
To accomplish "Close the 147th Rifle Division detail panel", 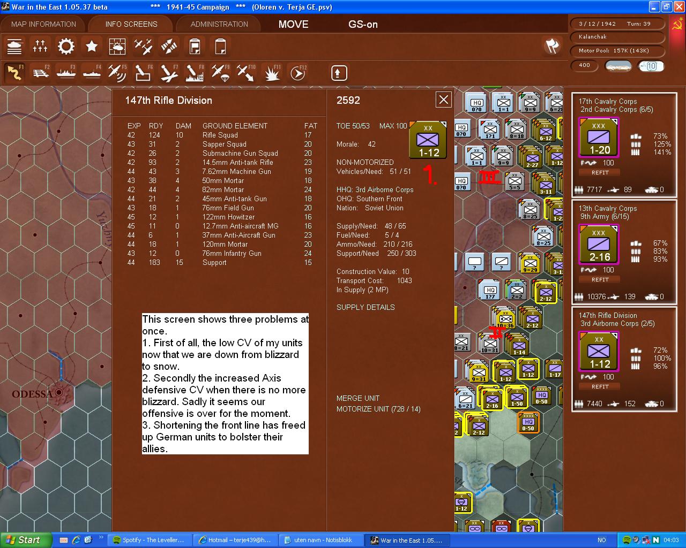I will click(443, 100).
